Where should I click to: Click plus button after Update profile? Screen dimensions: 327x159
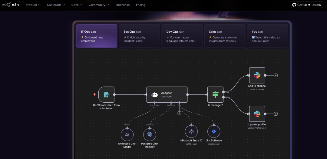pos(276,114)
